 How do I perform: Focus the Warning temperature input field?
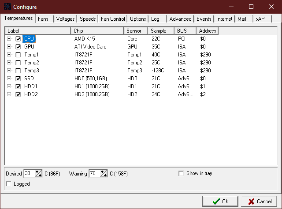pyautogui.click(x=95, y=174)
